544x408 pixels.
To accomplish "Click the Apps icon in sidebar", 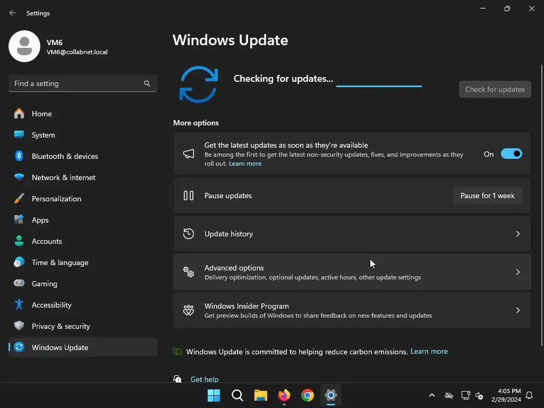I will pyautogui.click(x=19, y=219).
